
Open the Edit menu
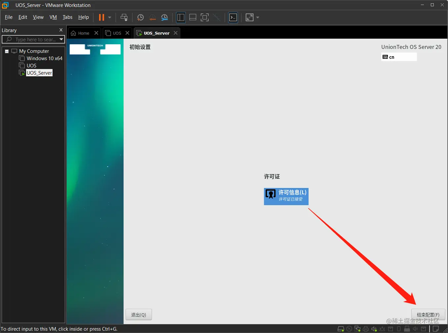tap(23, 17)
